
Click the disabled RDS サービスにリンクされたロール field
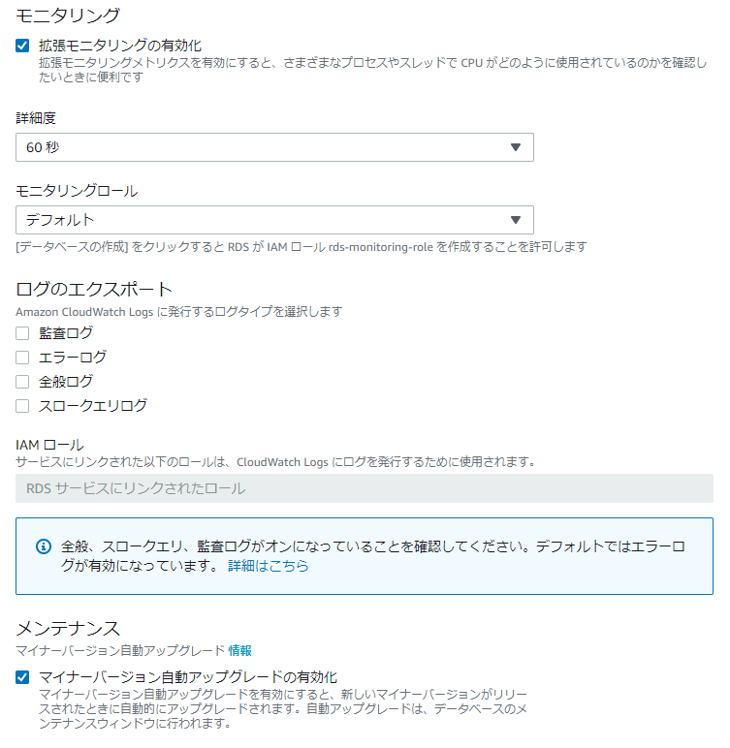365,488
